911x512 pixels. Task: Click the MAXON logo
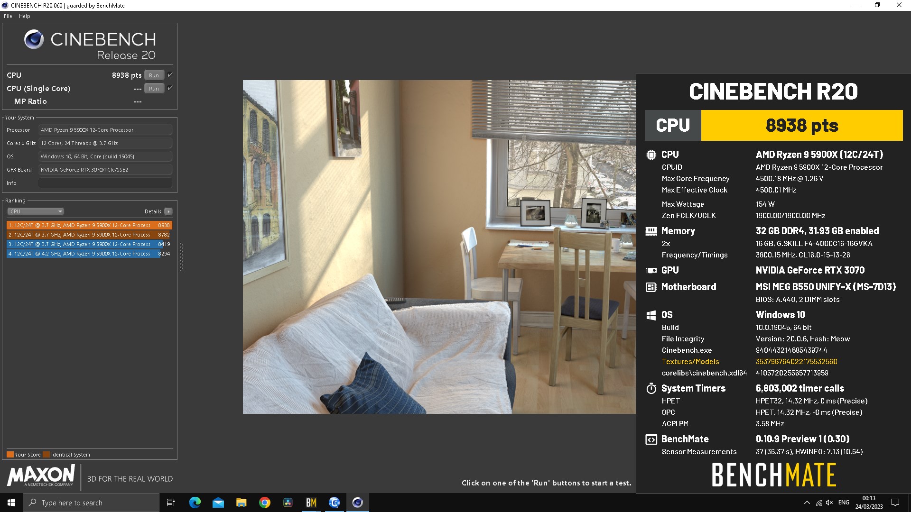[41, 475]
